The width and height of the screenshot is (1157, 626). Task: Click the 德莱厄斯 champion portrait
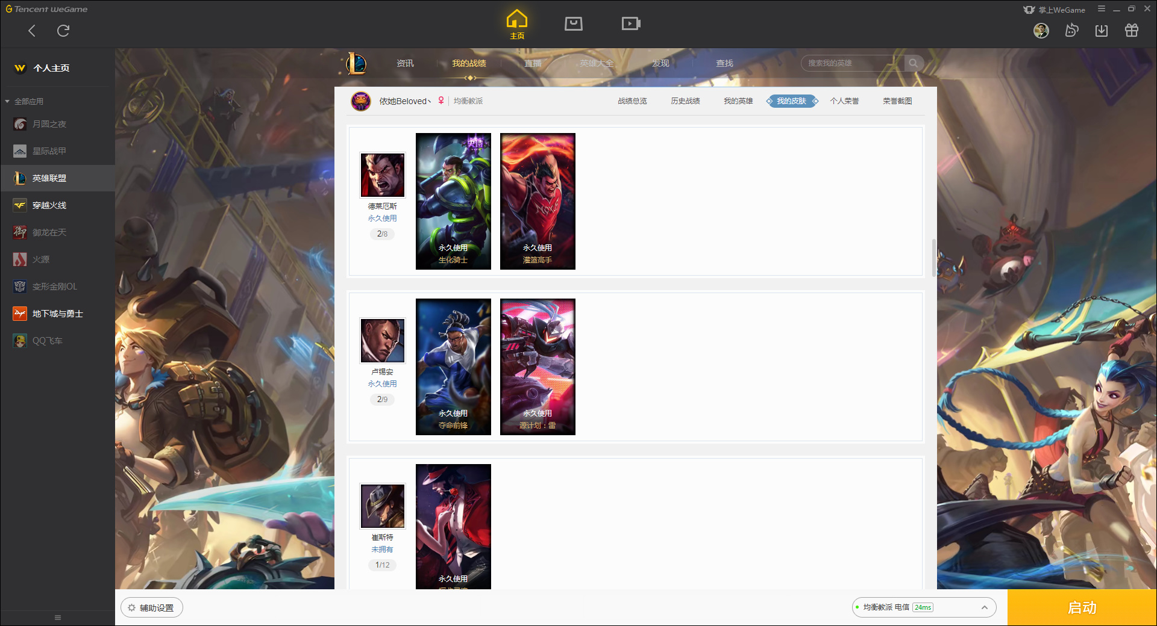click(383, 175)
